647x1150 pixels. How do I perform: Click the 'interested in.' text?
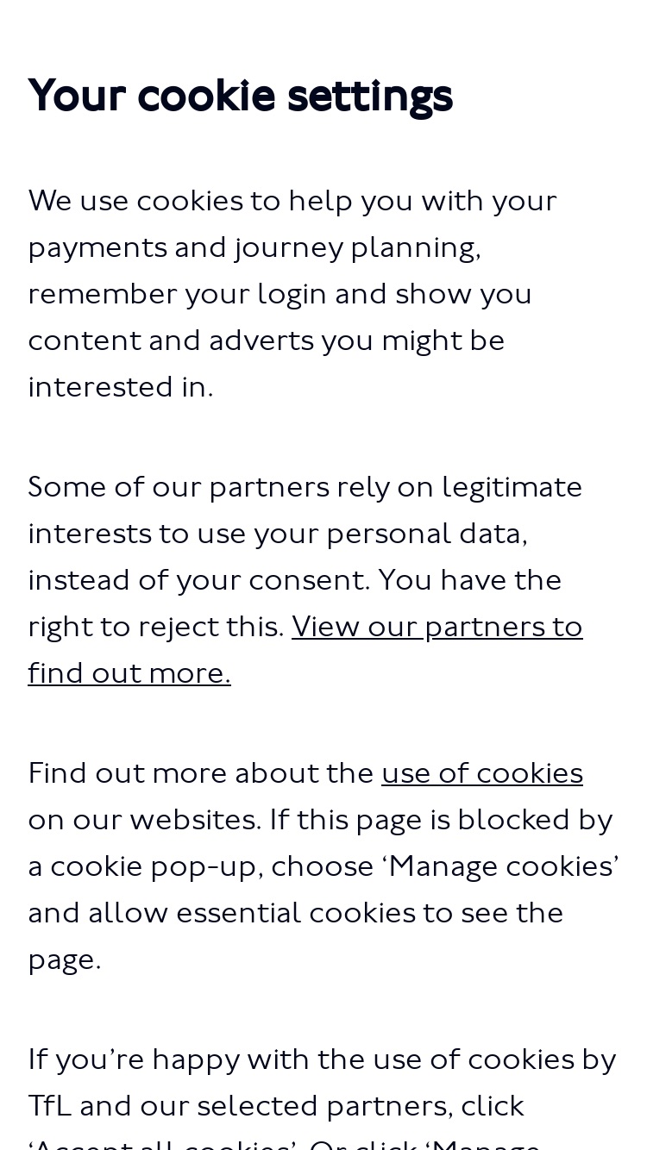coord(120,387)
